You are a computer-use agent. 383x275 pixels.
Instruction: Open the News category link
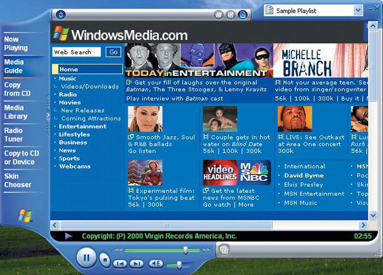(x=67, y=150)
